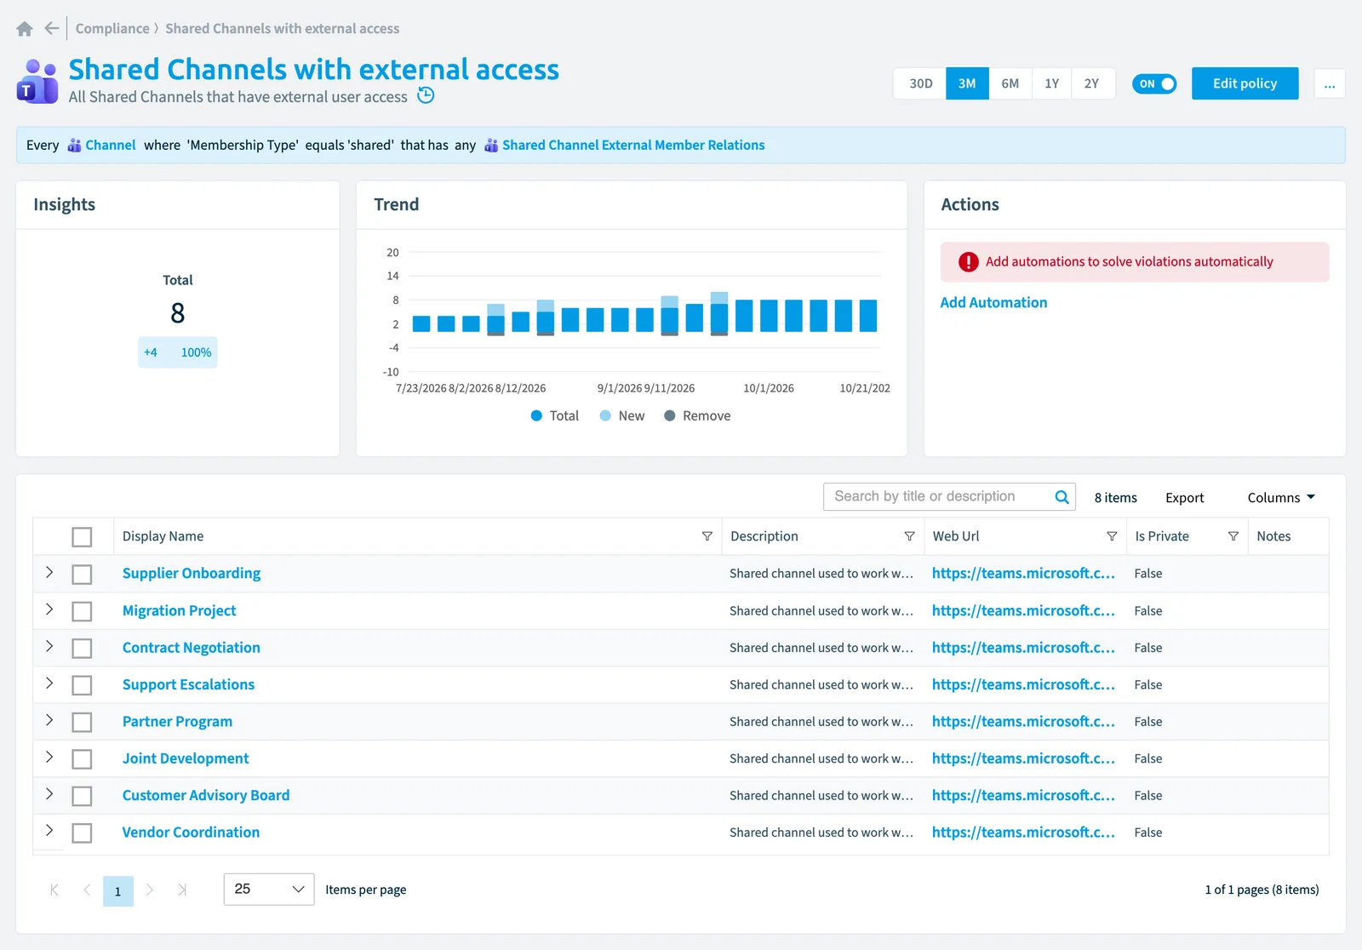Expand the Contract Negotiation row

[49, 646]
